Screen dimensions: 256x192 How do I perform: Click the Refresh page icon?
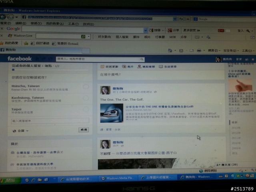(181, 19)
